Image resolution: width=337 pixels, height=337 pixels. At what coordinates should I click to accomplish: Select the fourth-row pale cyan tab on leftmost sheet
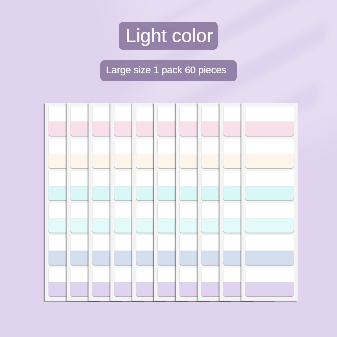coord(57,225)
